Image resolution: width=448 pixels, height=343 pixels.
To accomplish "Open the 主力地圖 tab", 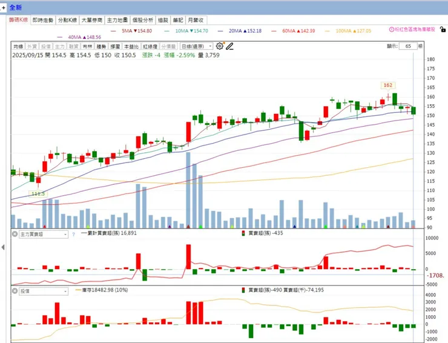I will tap(117, 20).
